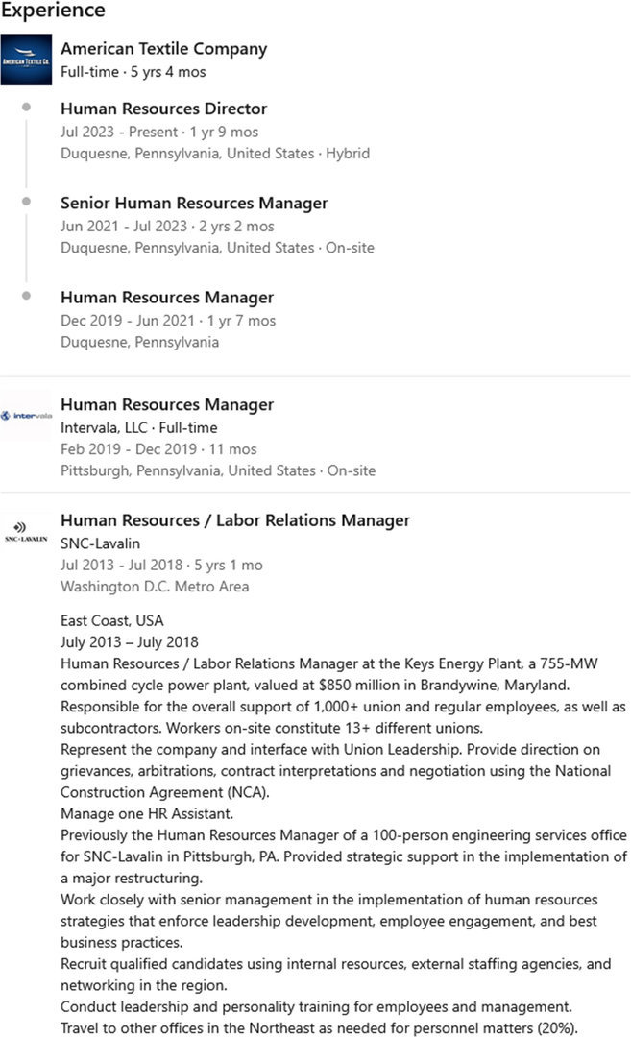Click the Senior Human Resources Manager title
The image size is (631, 1037).
pos(194,204)
